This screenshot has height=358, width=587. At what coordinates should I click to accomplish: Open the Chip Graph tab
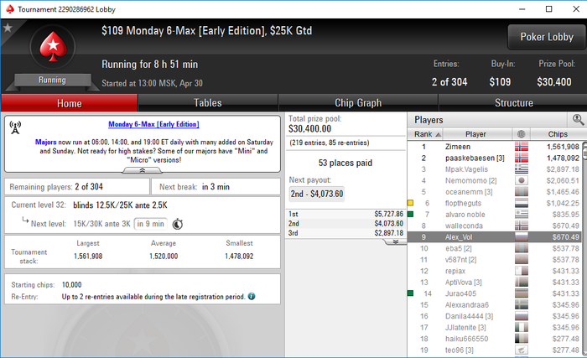(358, 103)
